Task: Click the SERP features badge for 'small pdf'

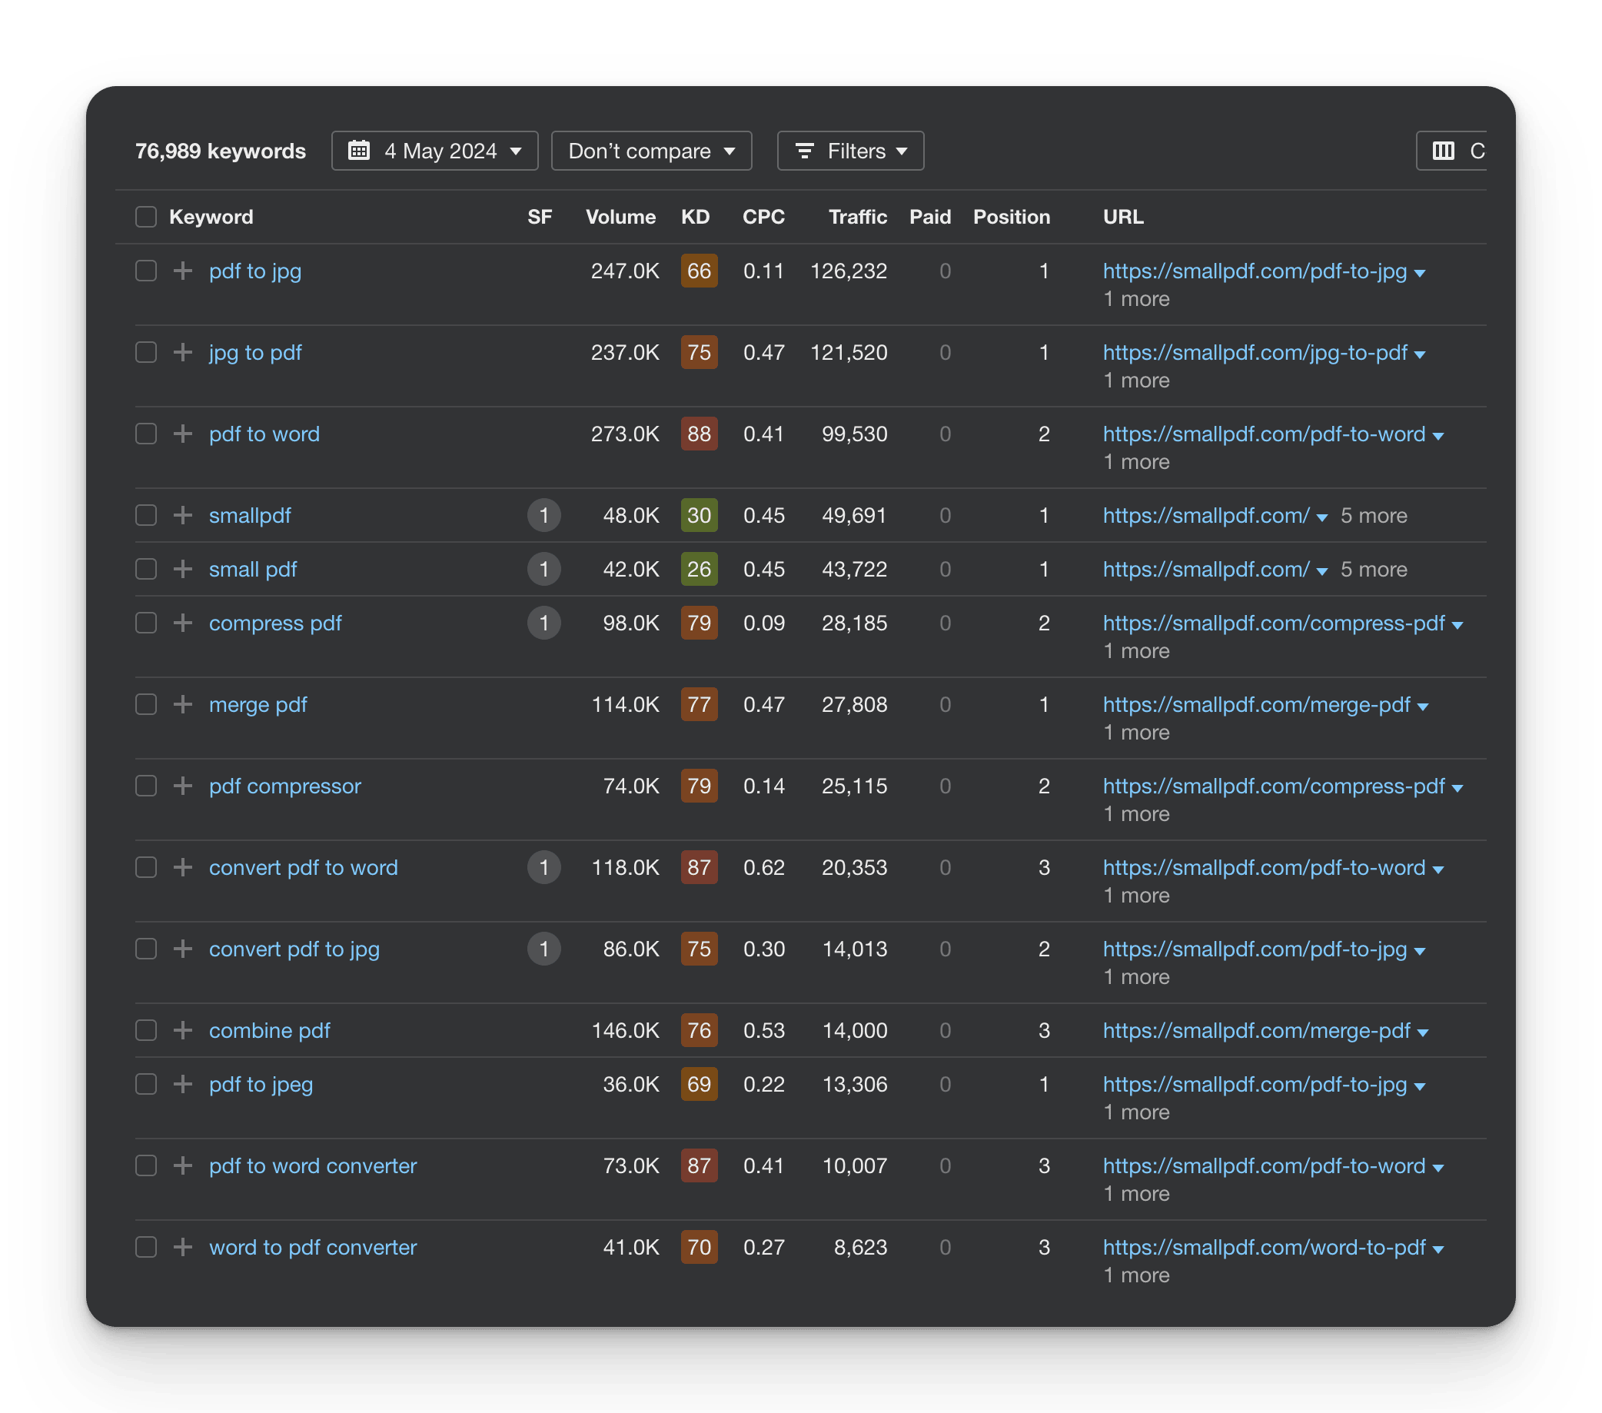Action: (544, 570)
